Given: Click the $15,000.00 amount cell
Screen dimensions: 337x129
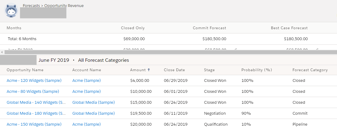Looking at the screenshot, I should click(x=141, y=102).
